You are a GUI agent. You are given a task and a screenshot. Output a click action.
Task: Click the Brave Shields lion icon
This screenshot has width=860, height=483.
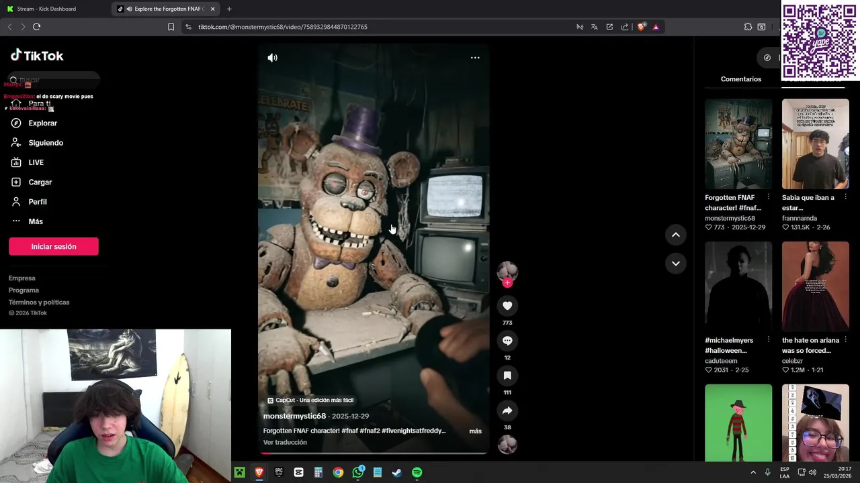[x=641, y=27]
